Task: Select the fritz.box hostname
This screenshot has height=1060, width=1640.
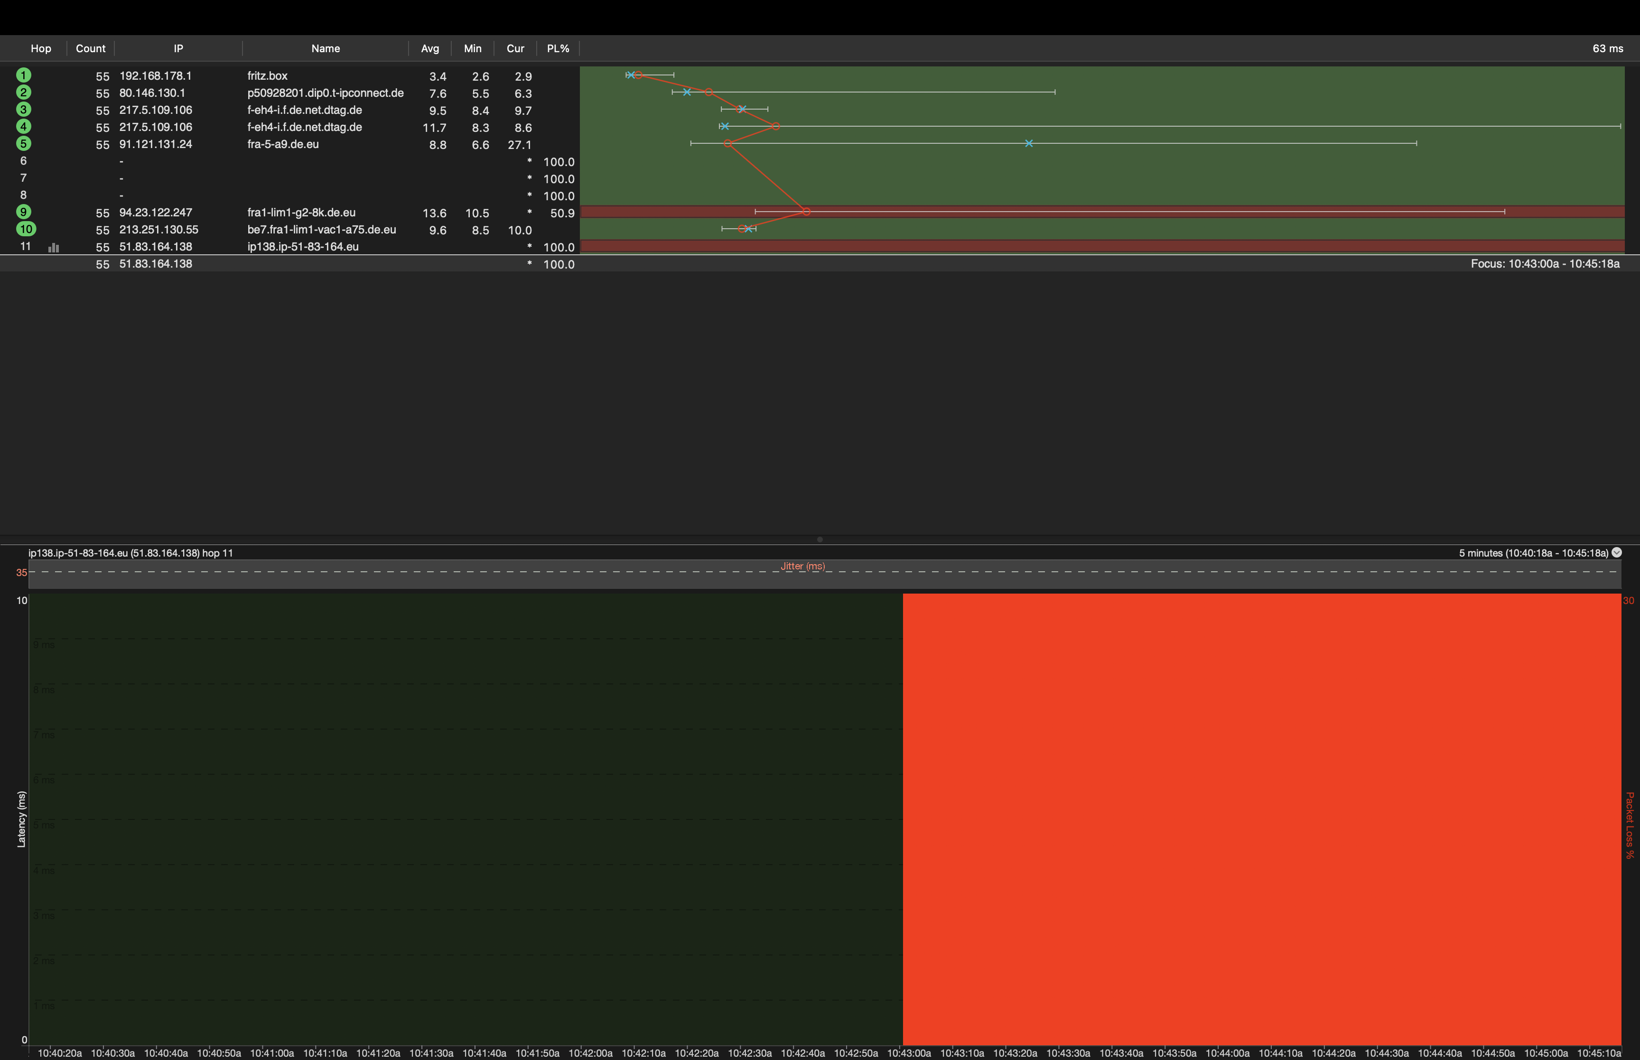Action: coord(268,76)
